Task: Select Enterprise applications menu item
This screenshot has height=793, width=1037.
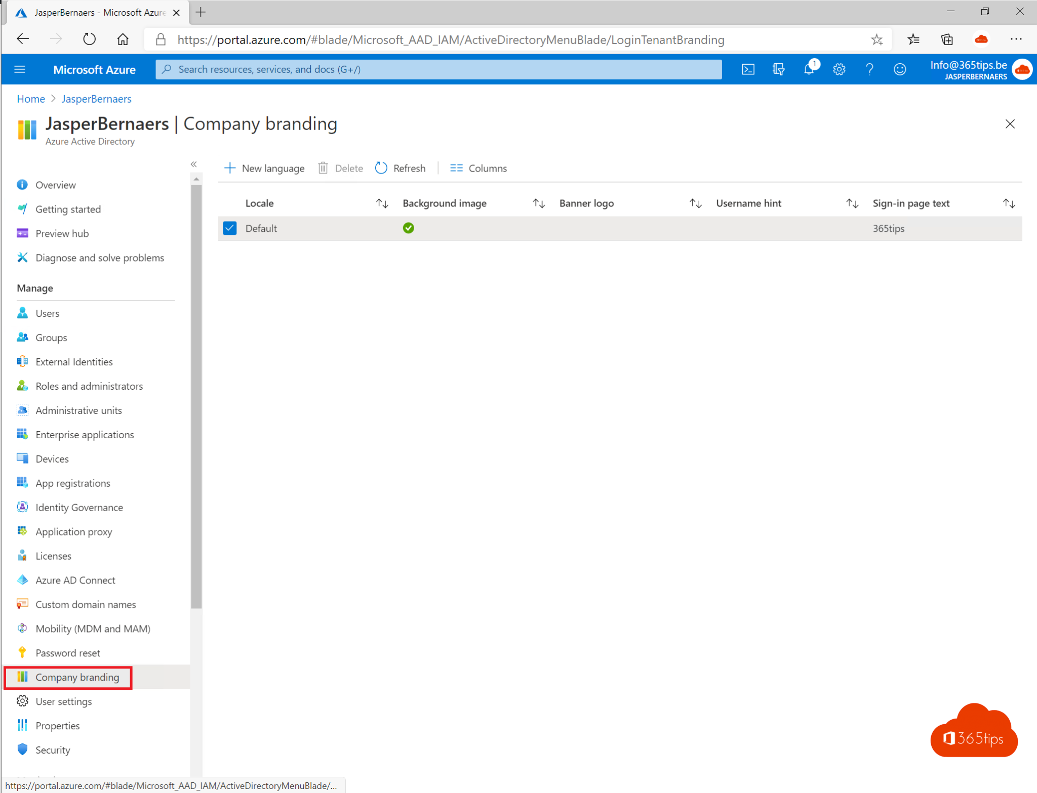Action: (85, 435)
